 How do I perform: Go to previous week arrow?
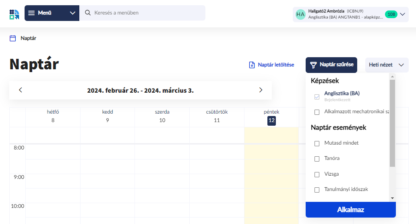click(21, 90)
